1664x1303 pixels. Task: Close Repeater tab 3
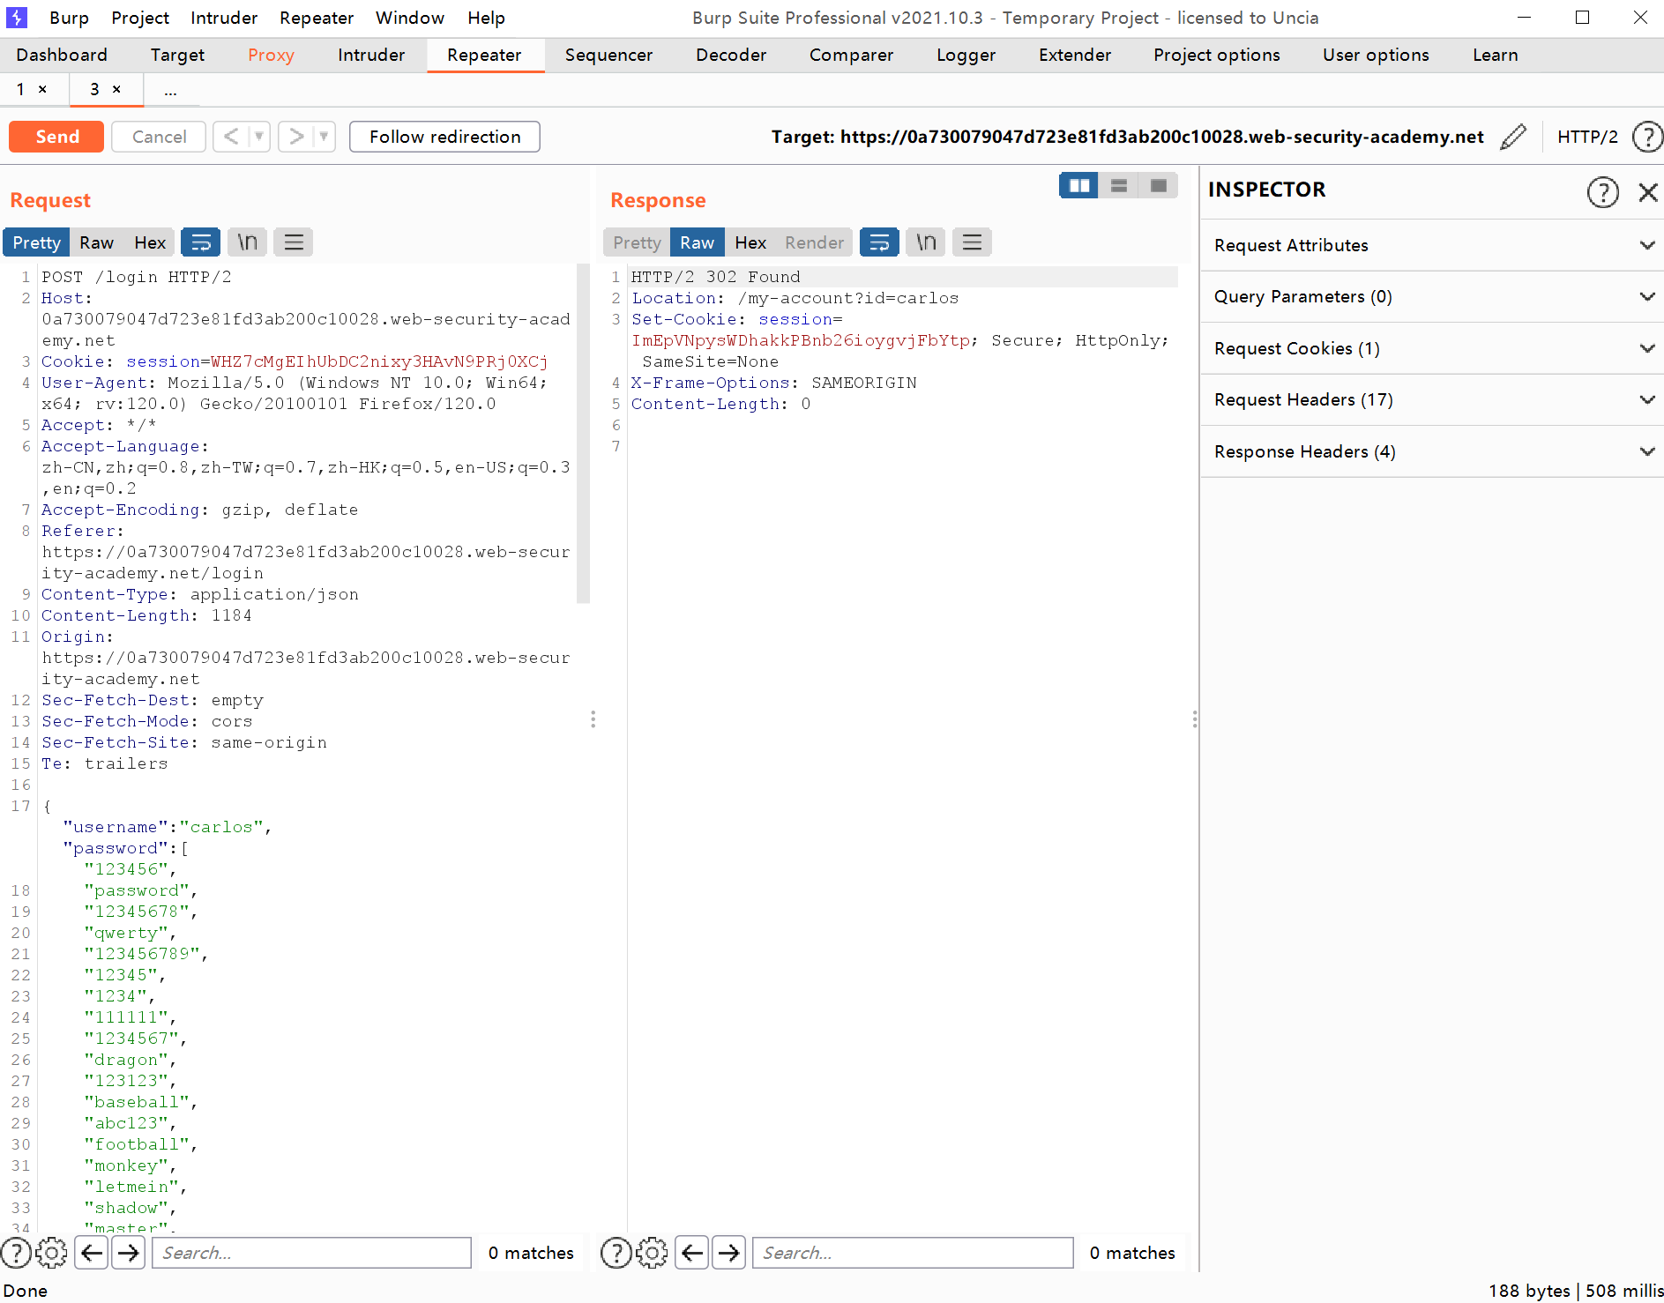tap(116, 89)
